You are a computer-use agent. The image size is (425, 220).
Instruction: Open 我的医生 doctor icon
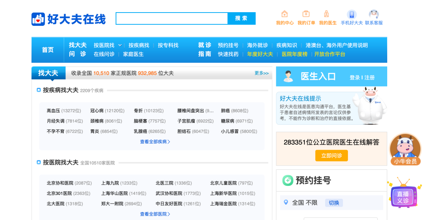pyautogui.click(x=327, y=14)
